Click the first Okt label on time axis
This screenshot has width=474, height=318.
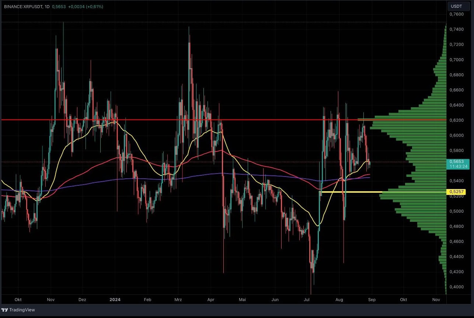tap(18, 300)
